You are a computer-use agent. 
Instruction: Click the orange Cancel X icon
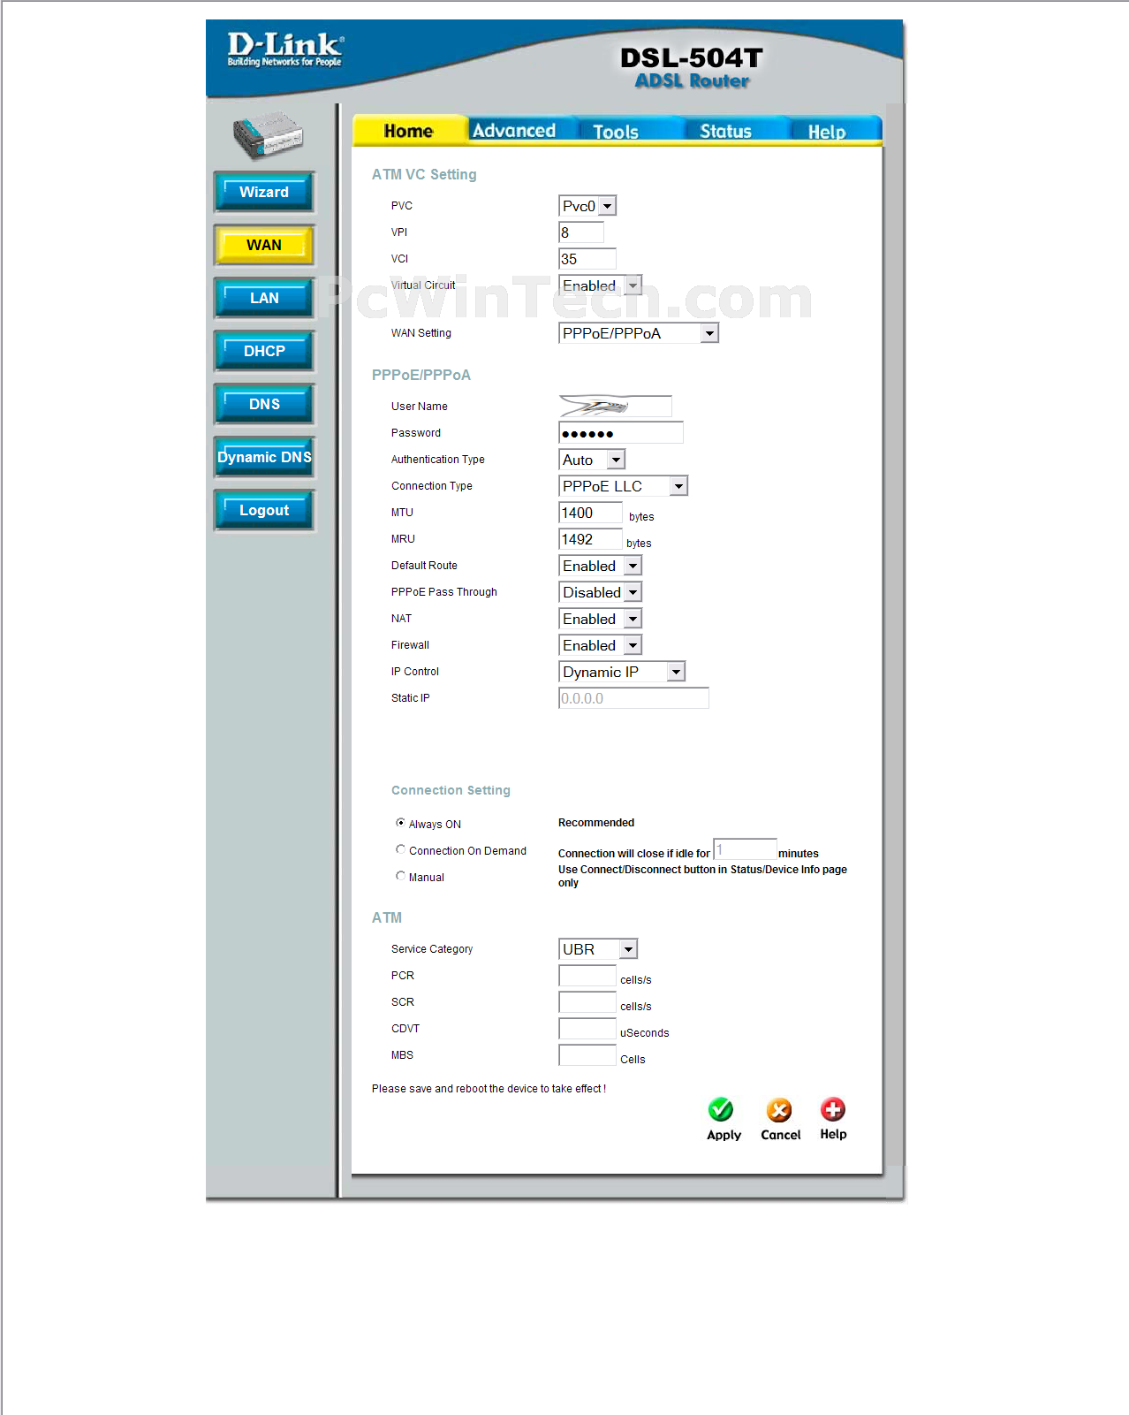click(779, 1109)
